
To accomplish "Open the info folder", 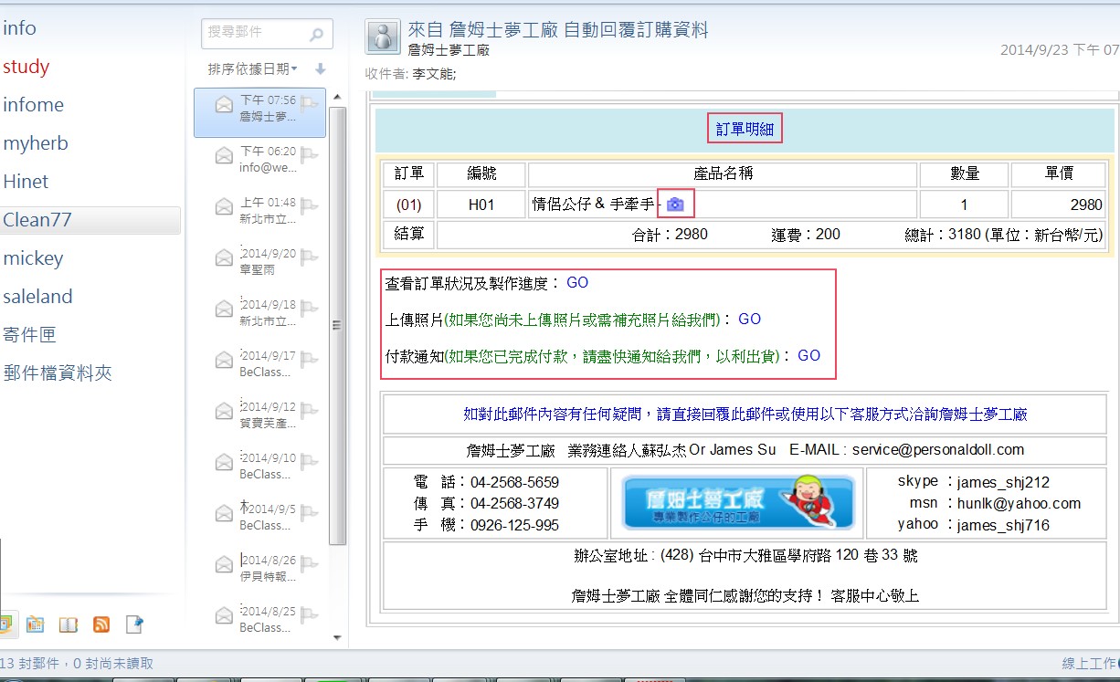I will [20, 28].
